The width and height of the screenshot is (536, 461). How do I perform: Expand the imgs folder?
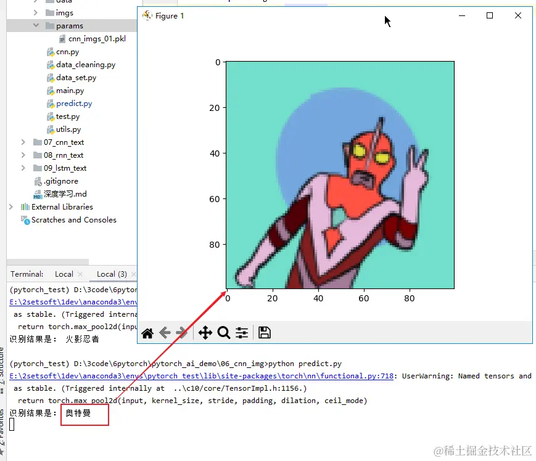click(36, 13)
